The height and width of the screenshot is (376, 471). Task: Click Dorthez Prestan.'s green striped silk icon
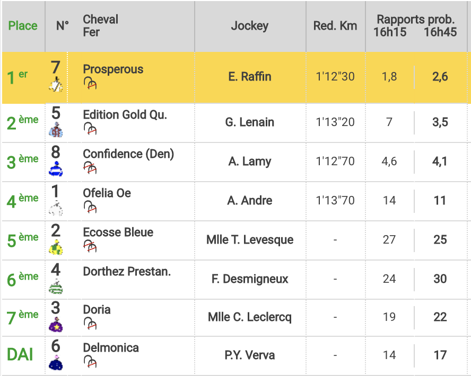(x=56, y=287)
